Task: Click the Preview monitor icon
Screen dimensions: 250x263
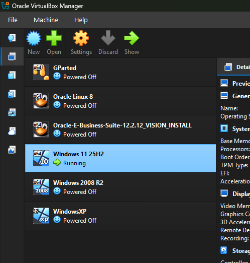Action: pos(224,83)
